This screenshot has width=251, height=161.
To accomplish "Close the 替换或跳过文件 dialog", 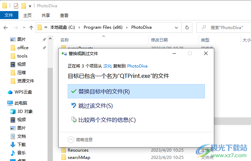I will click(206, 53).
